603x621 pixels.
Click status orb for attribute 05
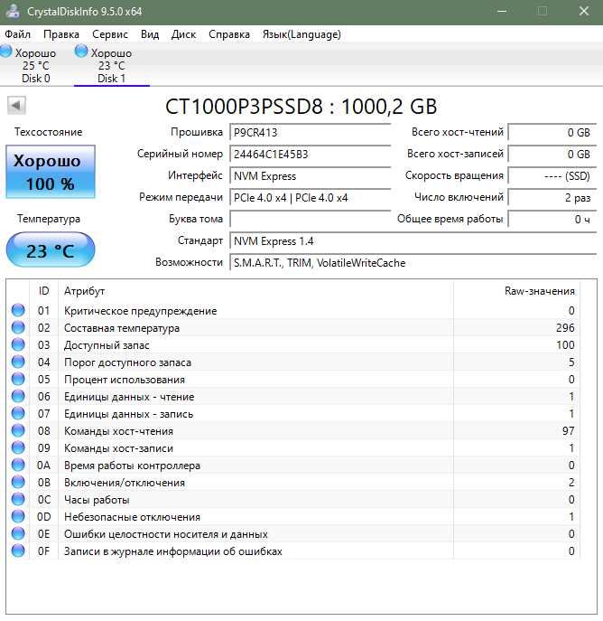click(18, 379)
